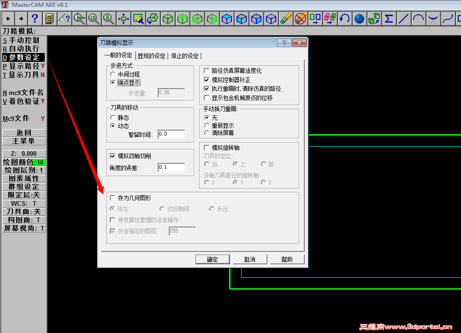The image size is (461, 333).
Task: Click the Pan crosshair arrows toolbar icon
Action: tap(123, 19)
